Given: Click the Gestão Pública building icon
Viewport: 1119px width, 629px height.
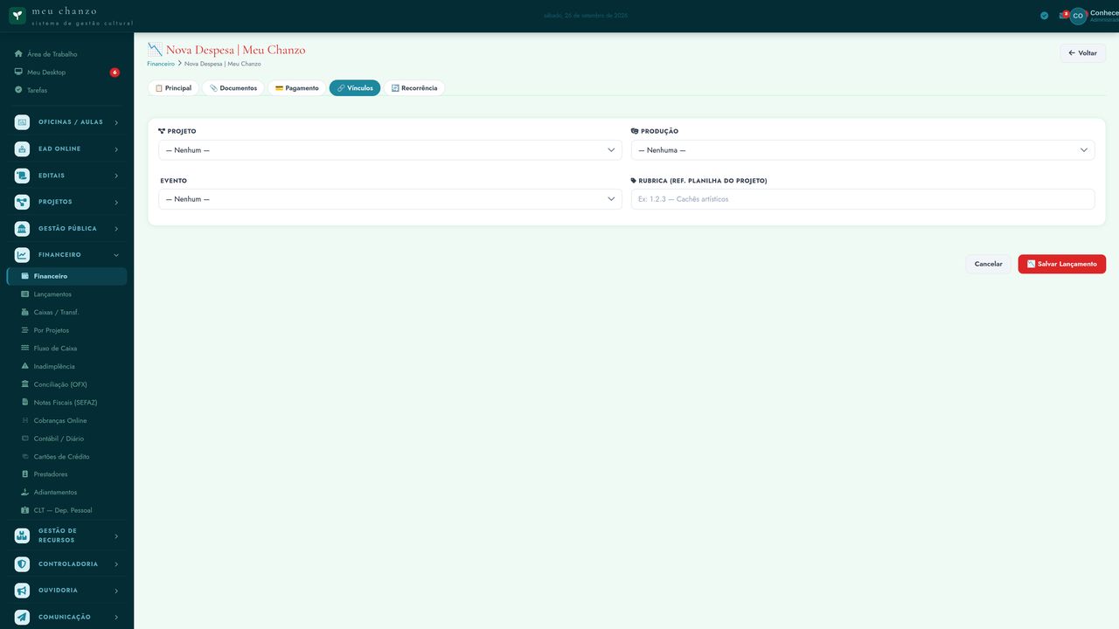Looking at the screenshot, I should 22,229.
